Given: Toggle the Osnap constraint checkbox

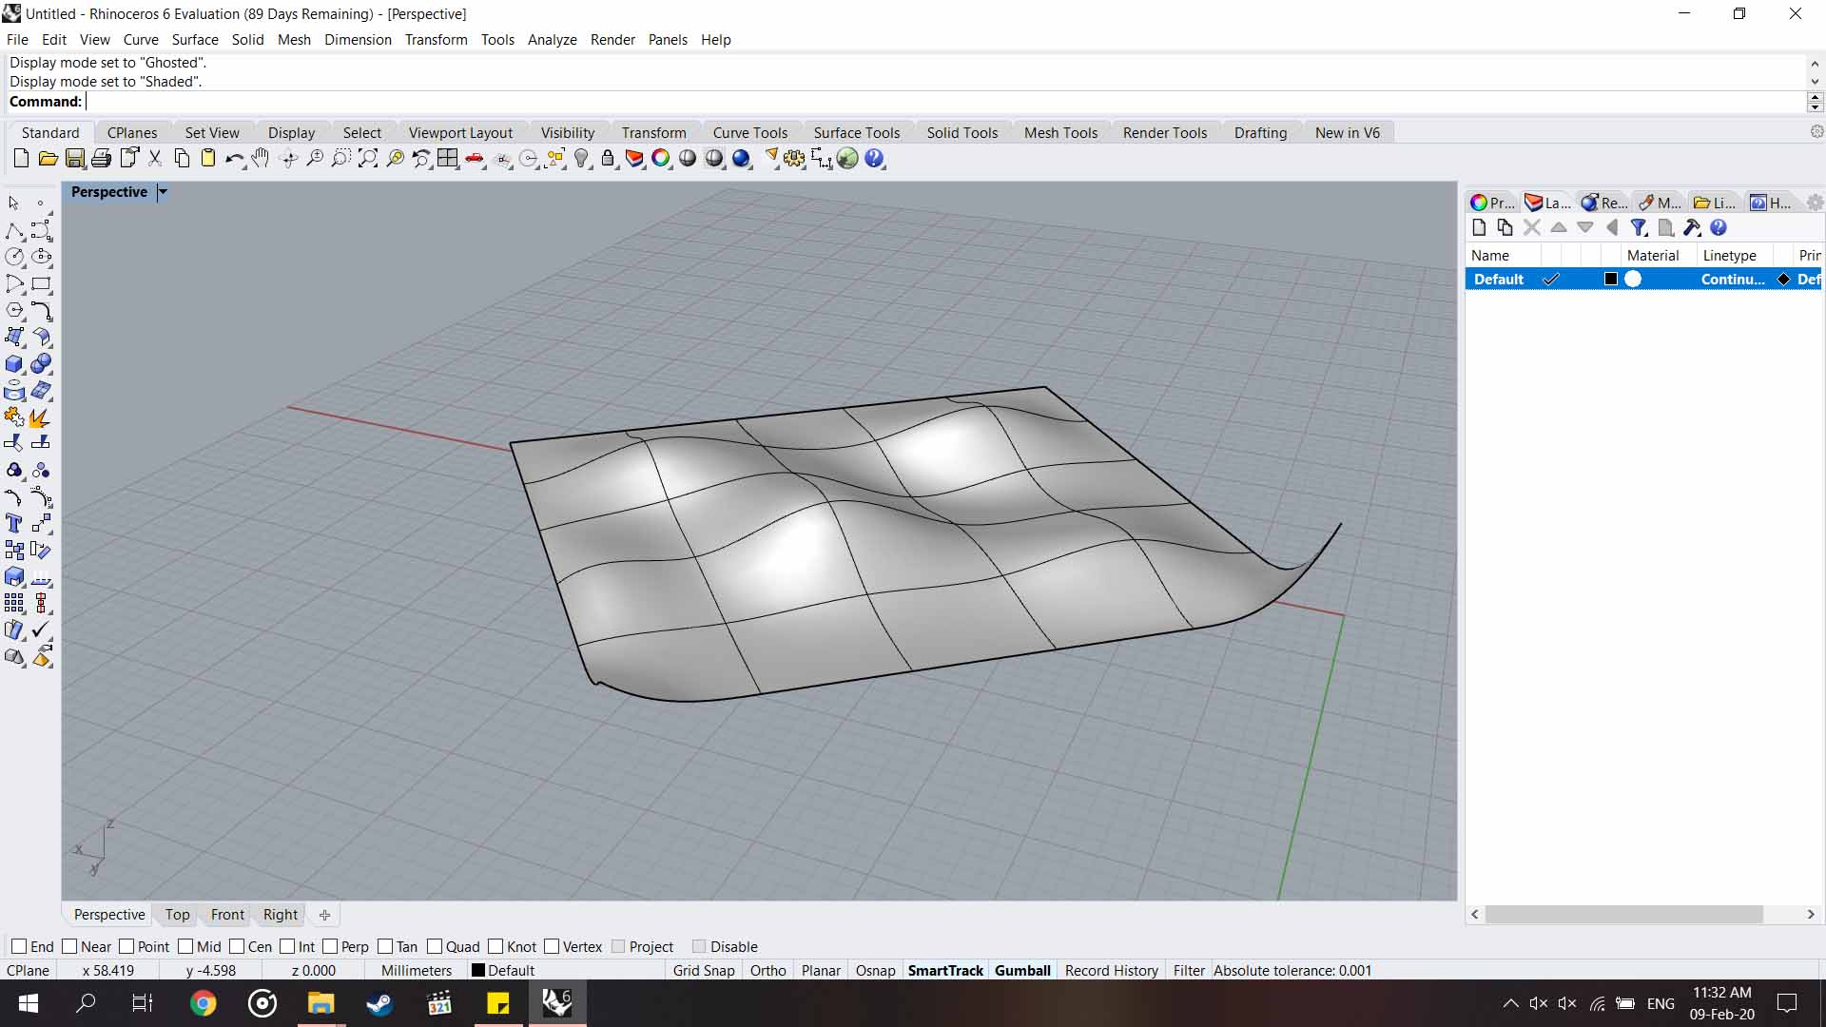Looking at the screenshot, I should [874, 969].
